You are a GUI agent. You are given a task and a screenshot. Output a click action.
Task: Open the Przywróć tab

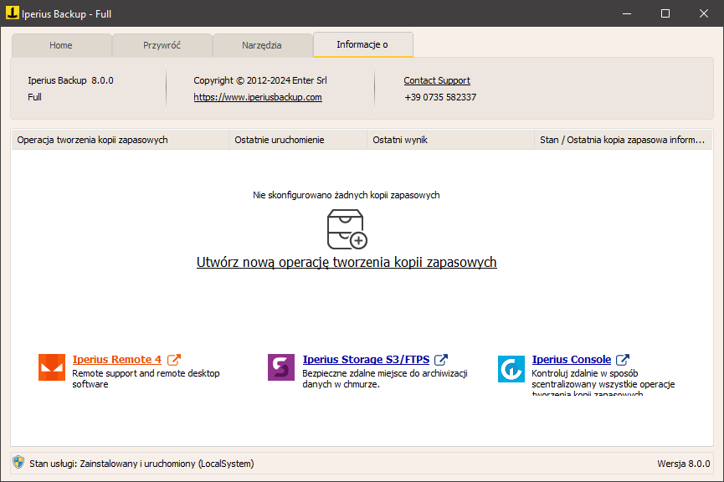pyautogui.click(x=162, y=45)
